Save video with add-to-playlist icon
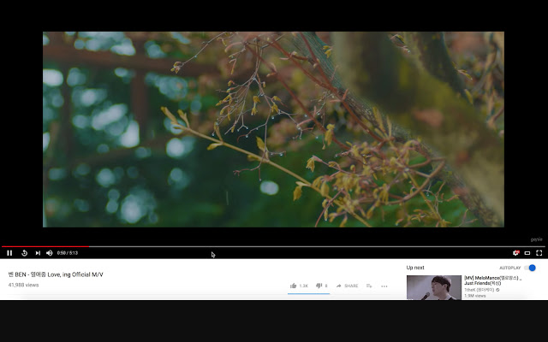This screenshot has width=548, height=342. 369,286
